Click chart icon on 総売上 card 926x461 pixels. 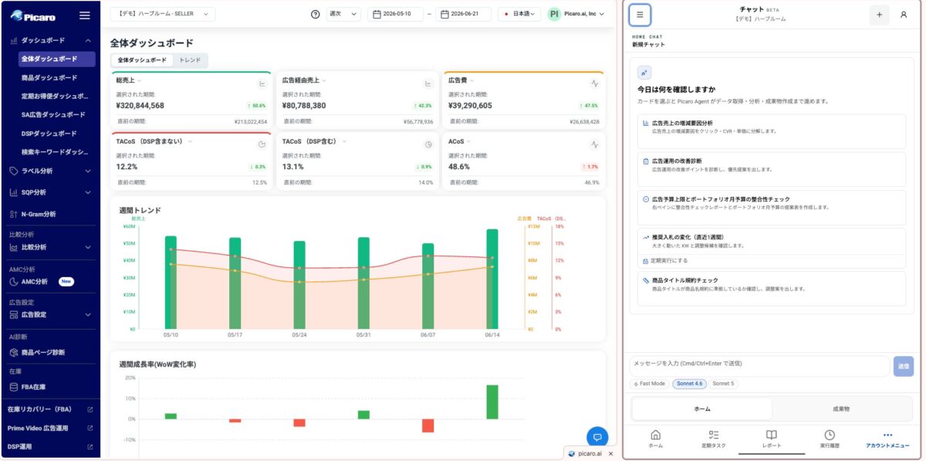tap(262, 82)
